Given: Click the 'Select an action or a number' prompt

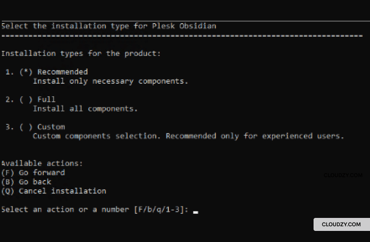Looking at the screenshot, I should tap(65, 210).
